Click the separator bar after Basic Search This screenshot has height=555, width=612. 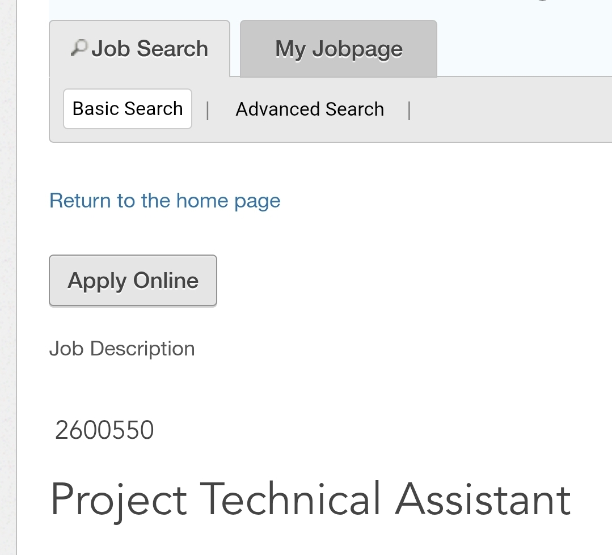tap(208, 111)
